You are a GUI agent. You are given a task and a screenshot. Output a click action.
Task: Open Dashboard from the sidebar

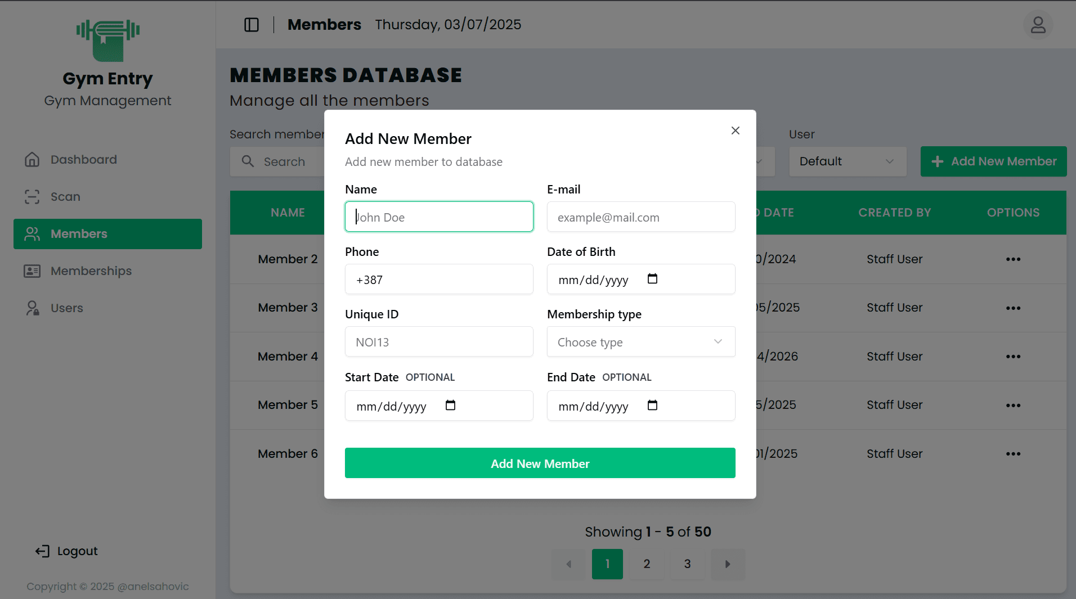click(108, 160)
